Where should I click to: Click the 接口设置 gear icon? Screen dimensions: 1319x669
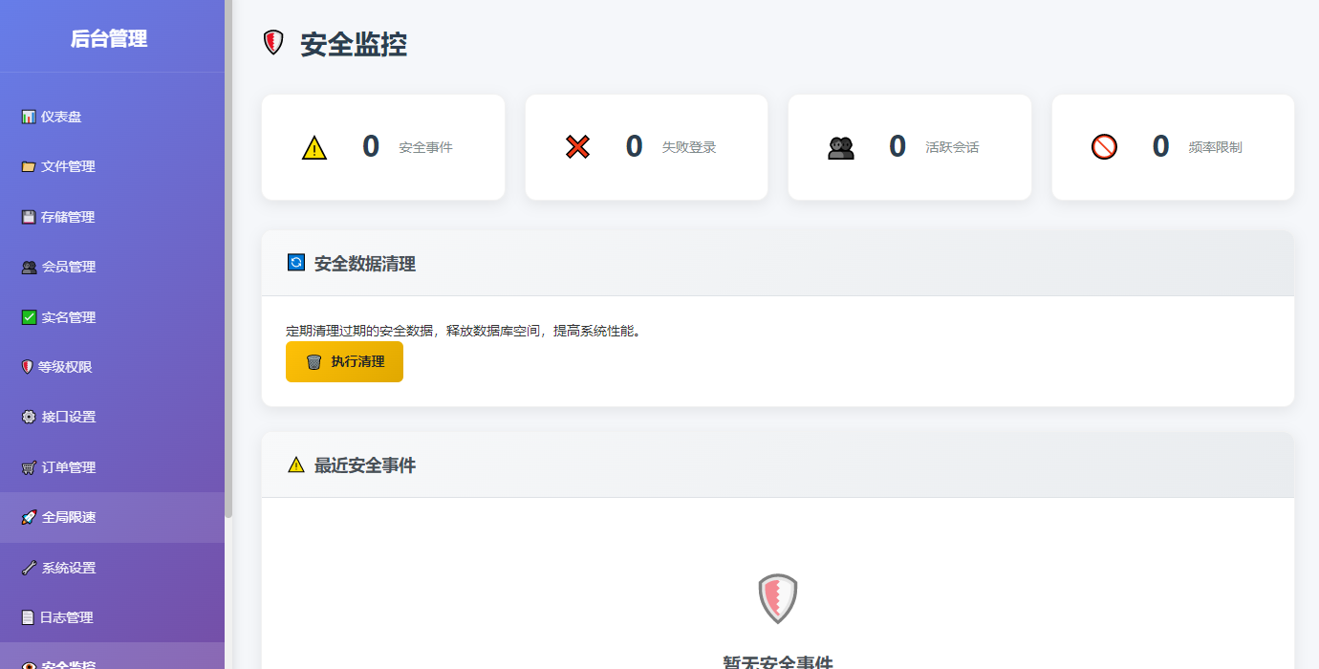pyautogui.click(x=29, y=417)
